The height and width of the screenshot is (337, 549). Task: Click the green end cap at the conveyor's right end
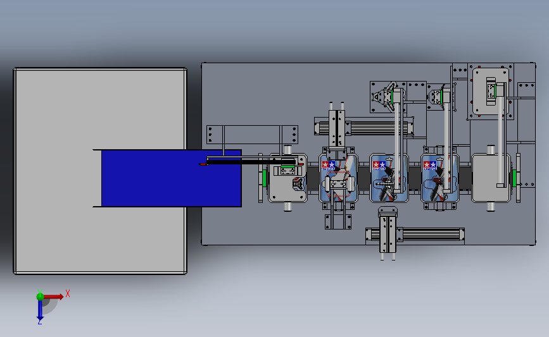(514, 178)
